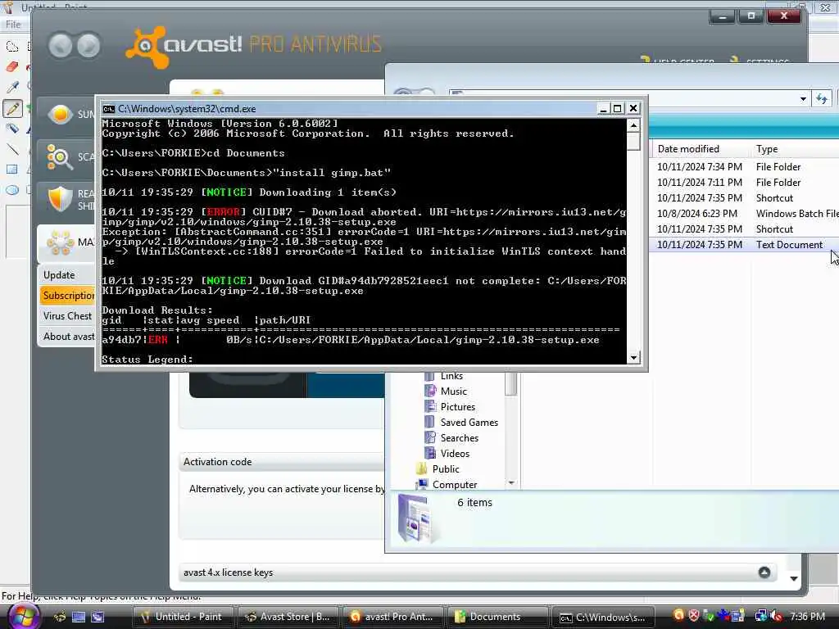Image resolution: width=839 pixels, height=629 pixels.
Task: Open the avast Virus Chest
Action: click(x=67, y=315)
